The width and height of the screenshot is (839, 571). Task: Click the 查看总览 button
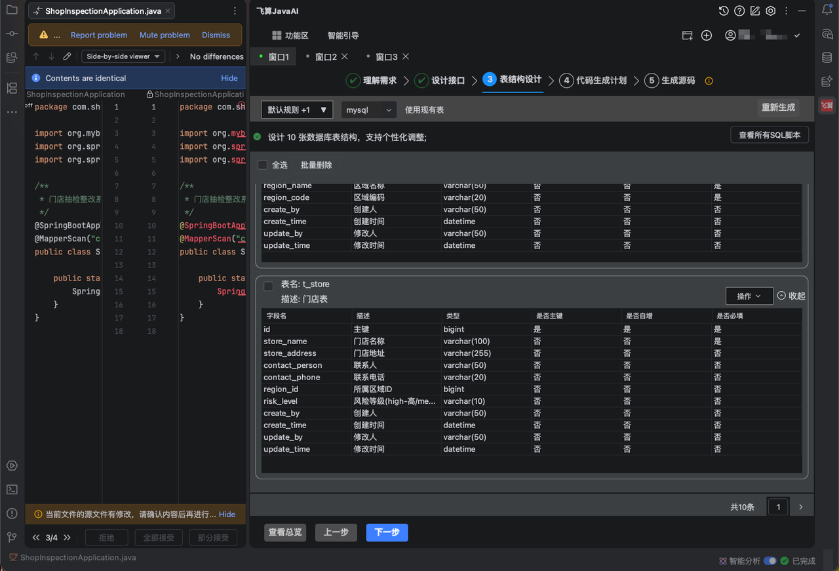click(285, 532)
